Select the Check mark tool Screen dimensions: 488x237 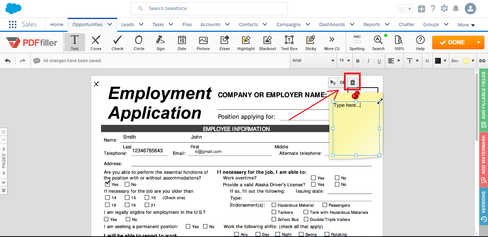(x=117, y=43)
